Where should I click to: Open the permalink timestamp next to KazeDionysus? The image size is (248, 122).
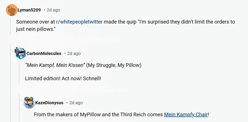(x=76, y=103)
